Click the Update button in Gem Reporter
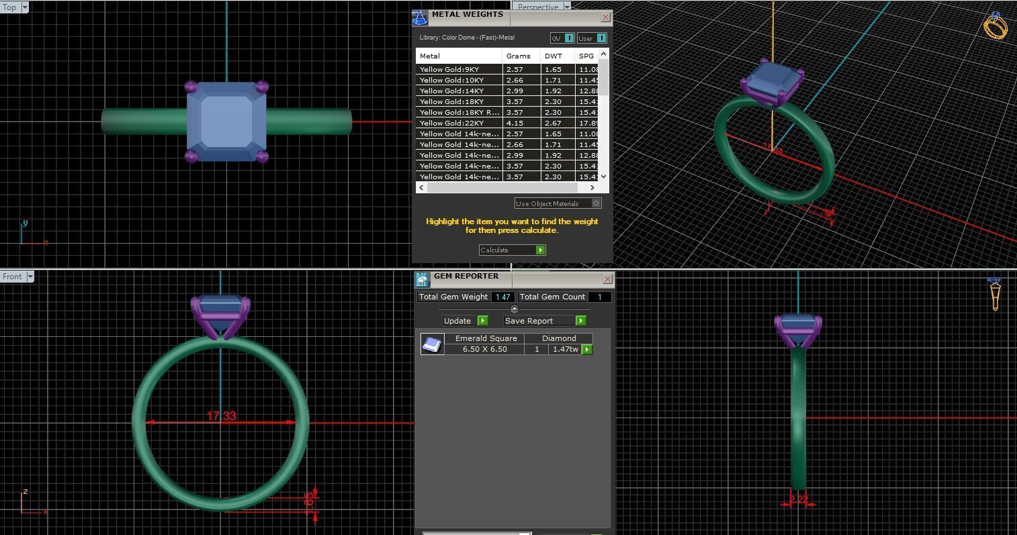The height and width of the screenshot is (535, 1017). click(465, 321)
